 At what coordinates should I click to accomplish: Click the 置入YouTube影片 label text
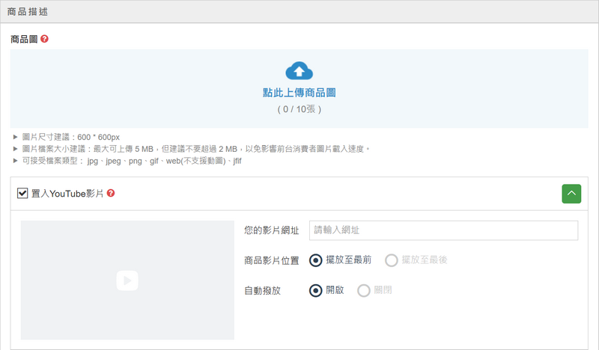(x=67, y=194)
